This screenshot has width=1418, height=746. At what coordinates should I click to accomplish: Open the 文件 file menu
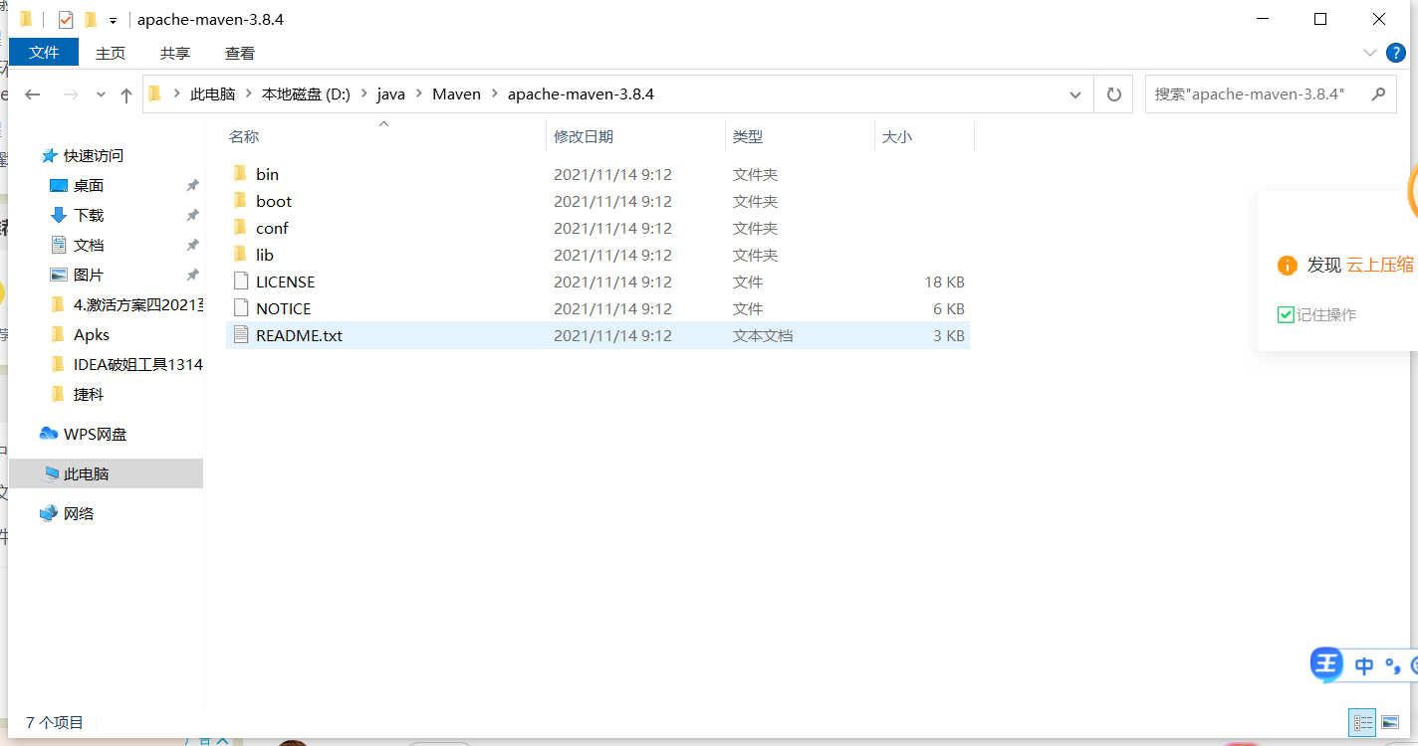click(x=44, y=53)
